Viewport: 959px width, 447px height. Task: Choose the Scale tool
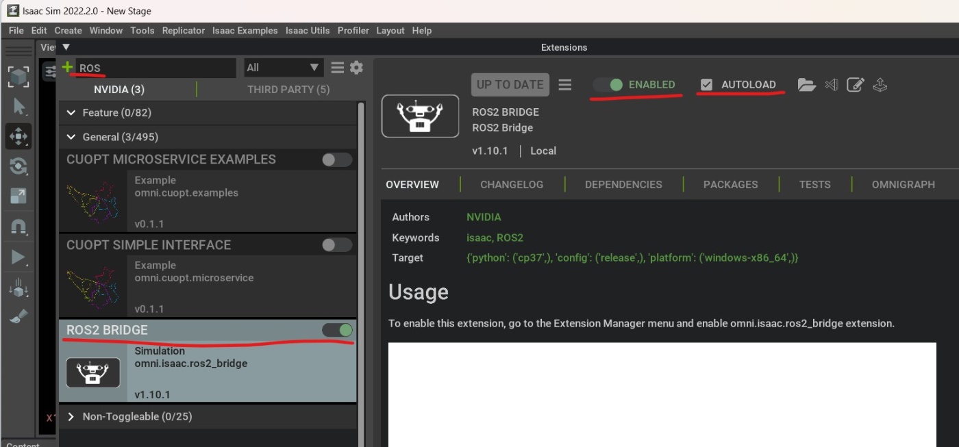pyautogui.click(x=18, y=196)
